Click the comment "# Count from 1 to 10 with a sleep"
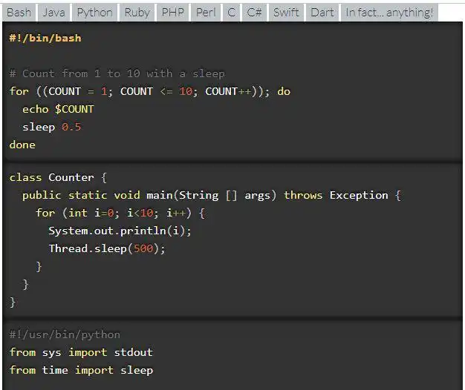This screenshot has height=390, width=465. tap(117, 73)
